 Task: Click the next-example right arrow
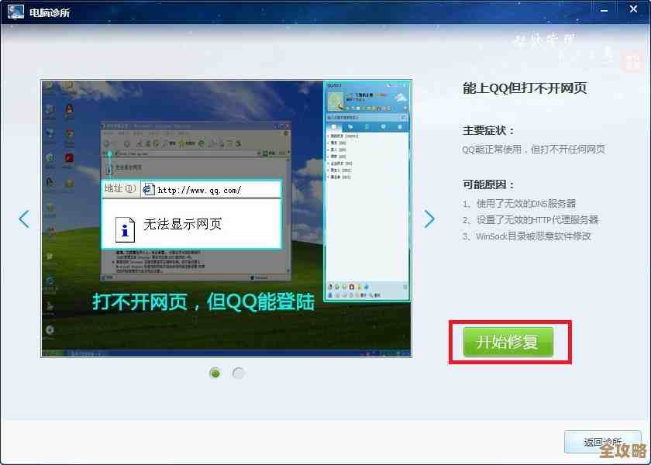click(430, 219)
